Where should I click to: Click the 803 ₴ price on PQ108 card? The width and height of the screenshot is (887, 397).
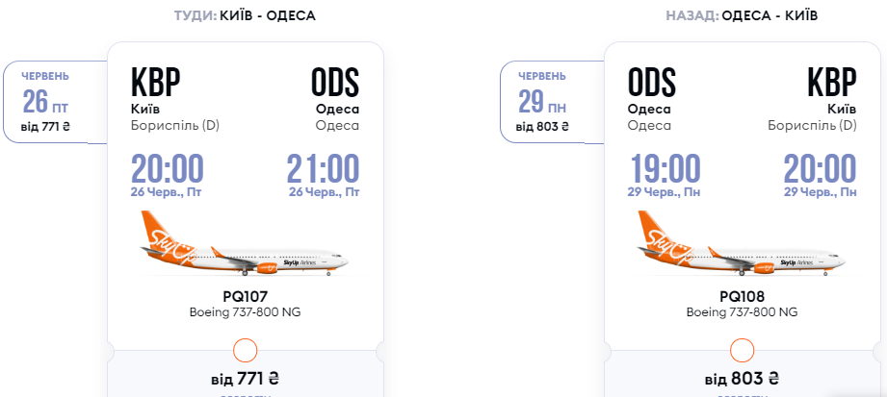(742, 376)
